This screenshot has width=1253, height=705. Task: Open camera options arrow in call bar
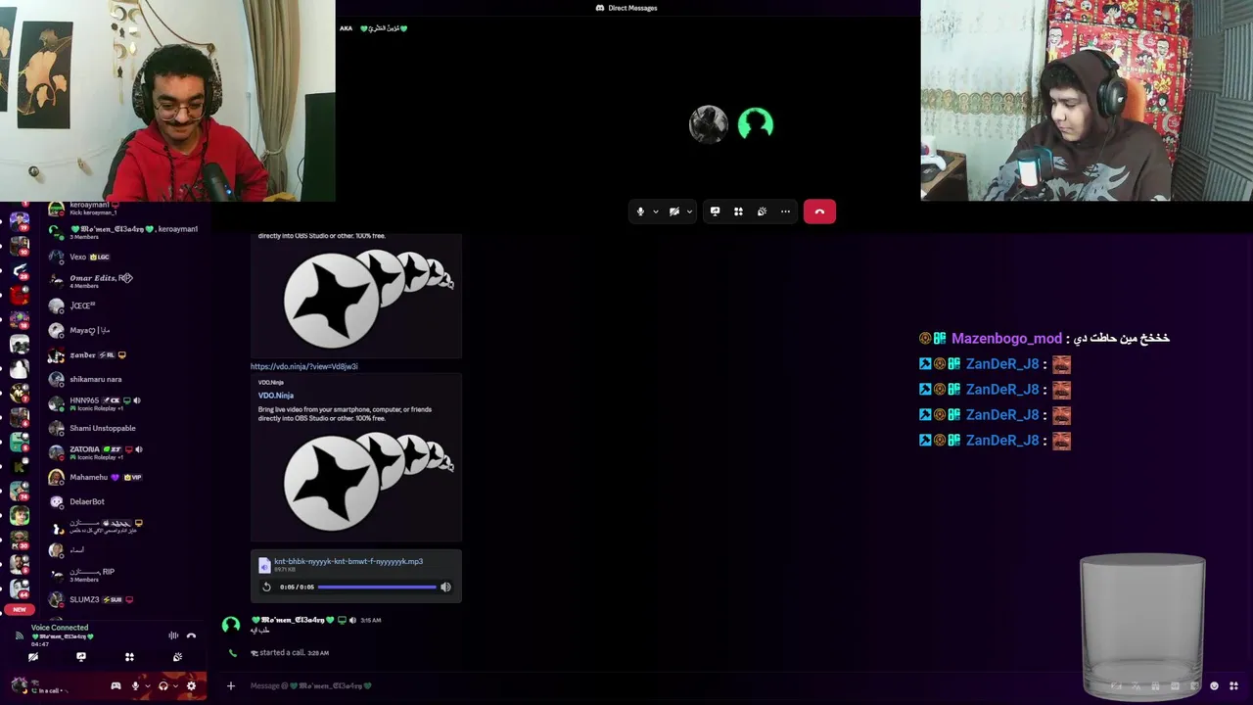pos(689,211)
